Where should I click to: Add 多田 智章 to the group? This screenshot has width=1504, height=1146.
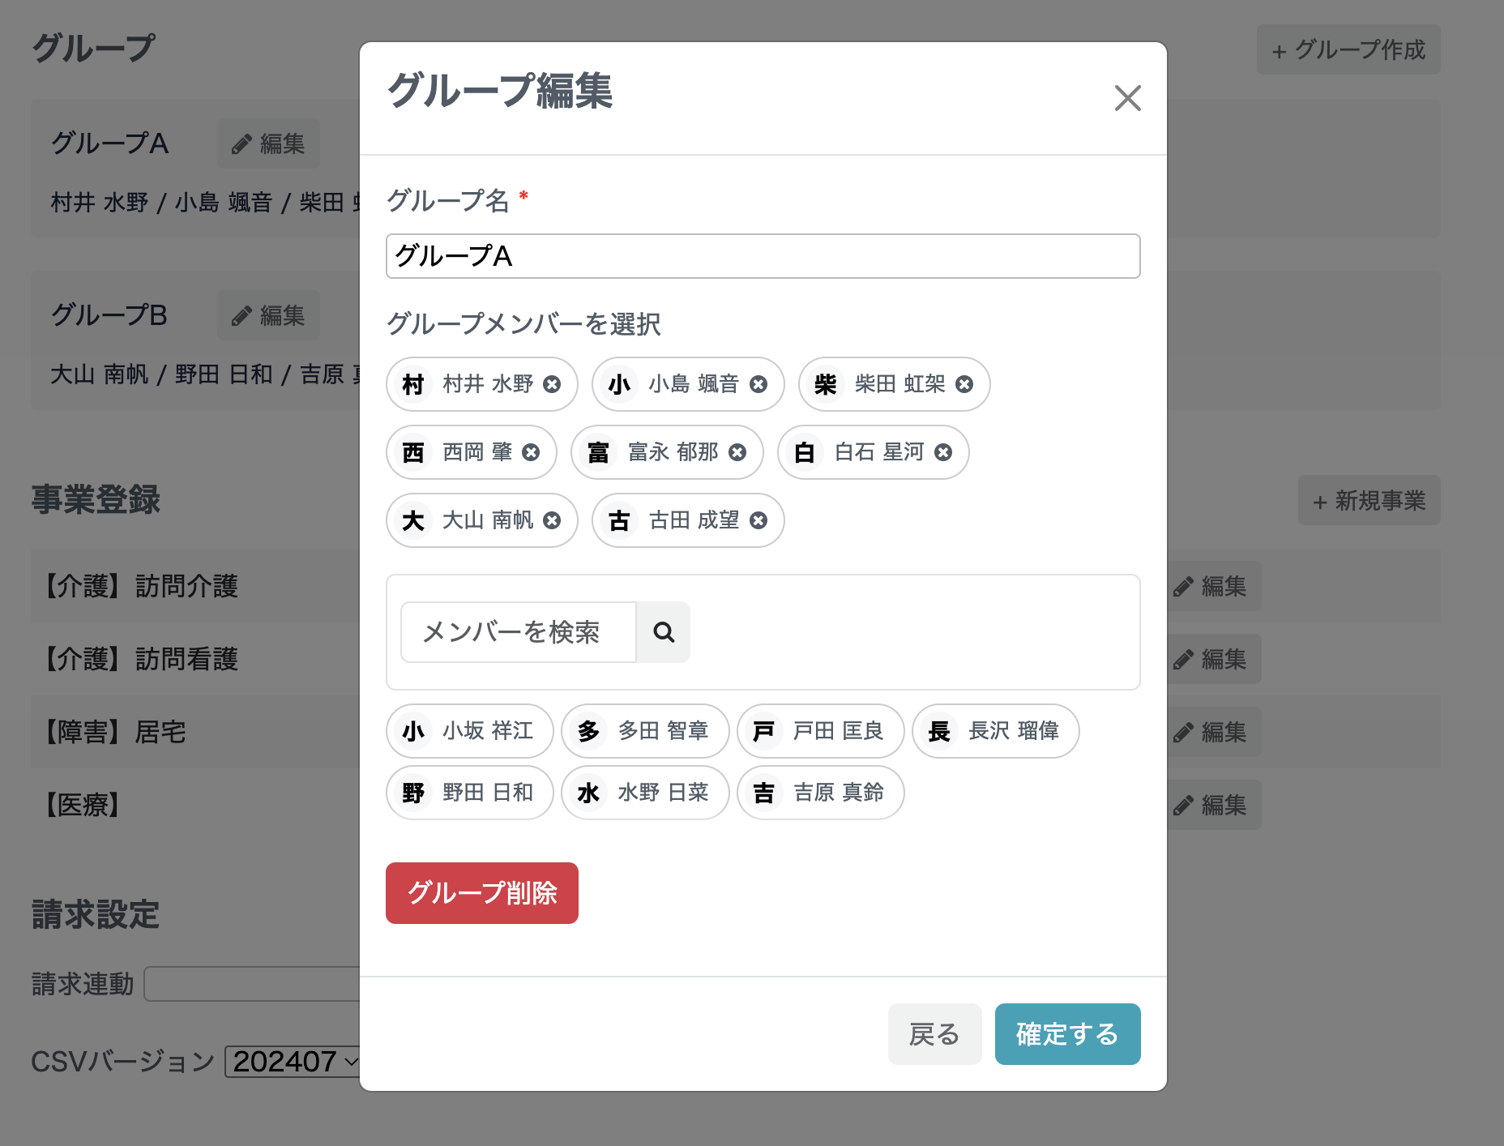(644, 730)
